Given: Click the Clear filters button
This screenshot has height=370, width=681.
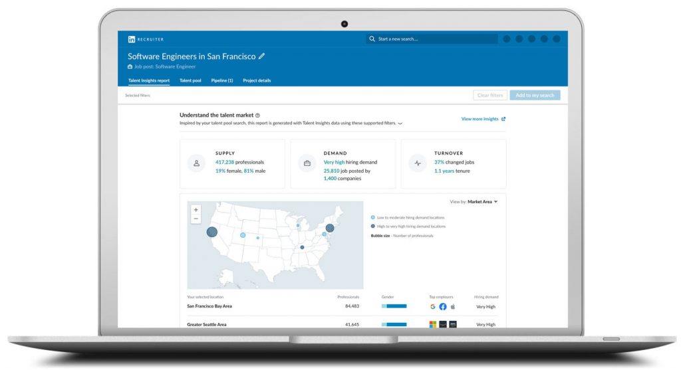Looking at the screenshot, I should click(490, 96).
